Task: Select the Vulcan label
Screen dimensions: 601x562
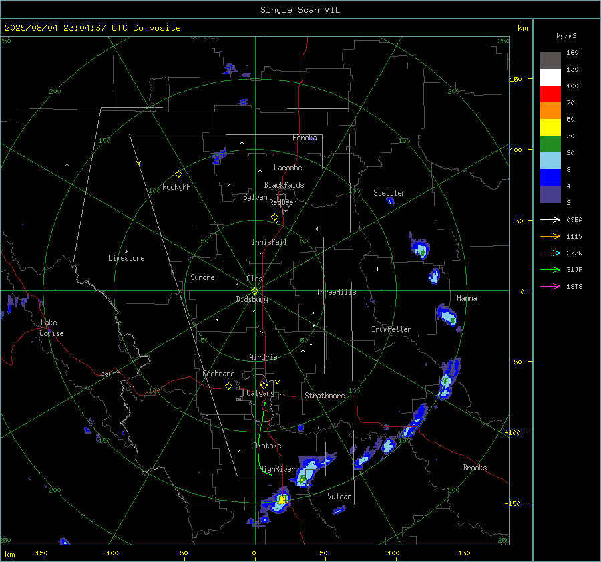Action: point(339,497)
